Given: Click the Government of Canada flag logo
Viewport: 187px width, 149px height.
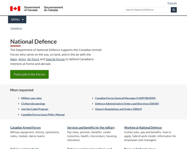Looking at the screenshot, I should 15,9.
